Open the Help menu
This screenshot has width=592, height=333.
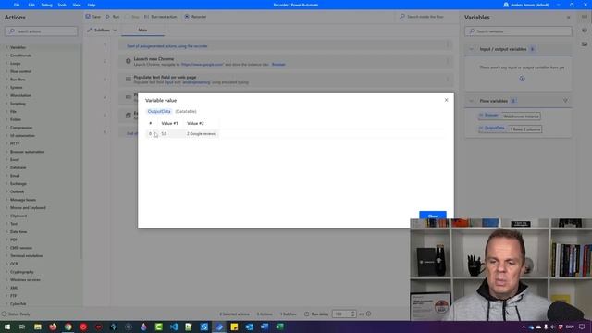tap(92, 5)
